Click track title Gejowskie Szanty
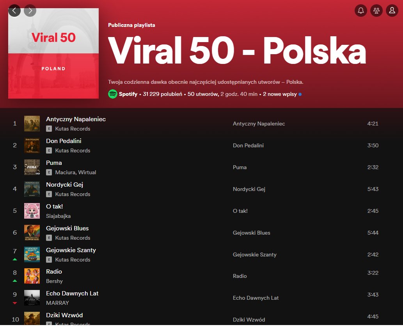The image size is (403, 327). coord(71,250)
